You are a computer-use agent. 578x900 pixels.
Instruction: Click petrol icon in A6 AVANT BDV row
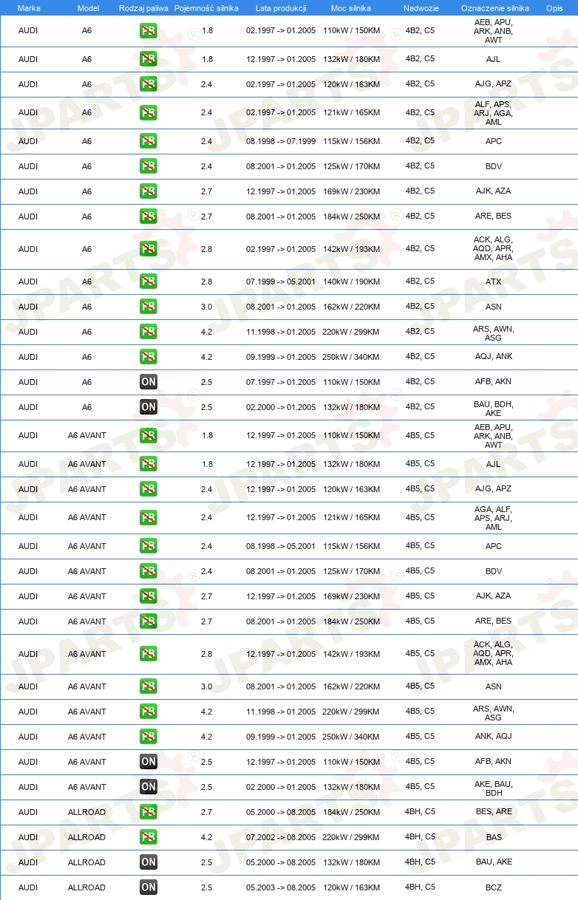[149, 571]
